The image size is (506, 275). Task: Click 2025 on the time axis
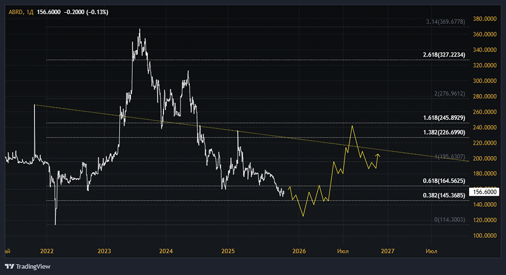click(x=228, y=251)
